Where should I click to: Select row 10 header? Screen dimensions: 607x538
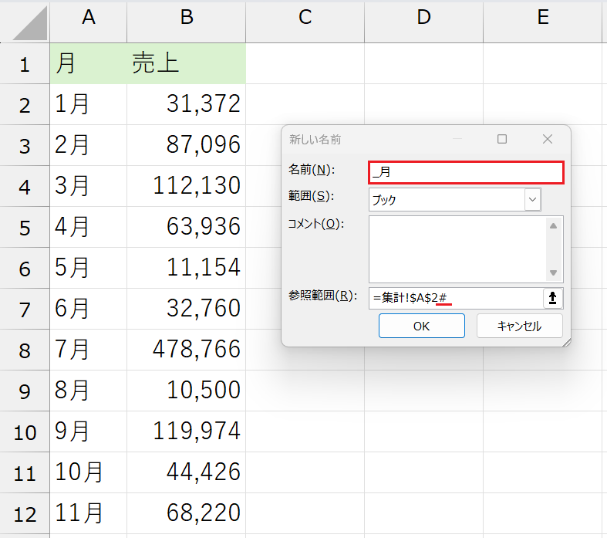(x=25, y=432)
